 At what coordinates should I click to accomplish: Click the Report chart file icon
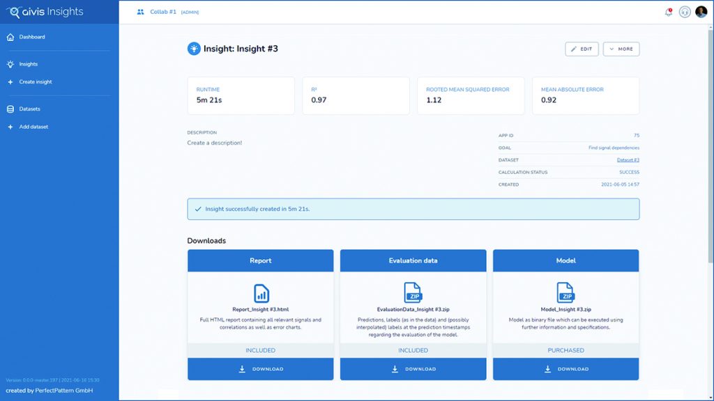coord(261,292)
